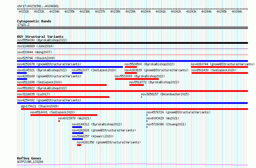Click the full-width red bar of nsv5518922
This screenshot has height=168, width=256.
(132, 91)
